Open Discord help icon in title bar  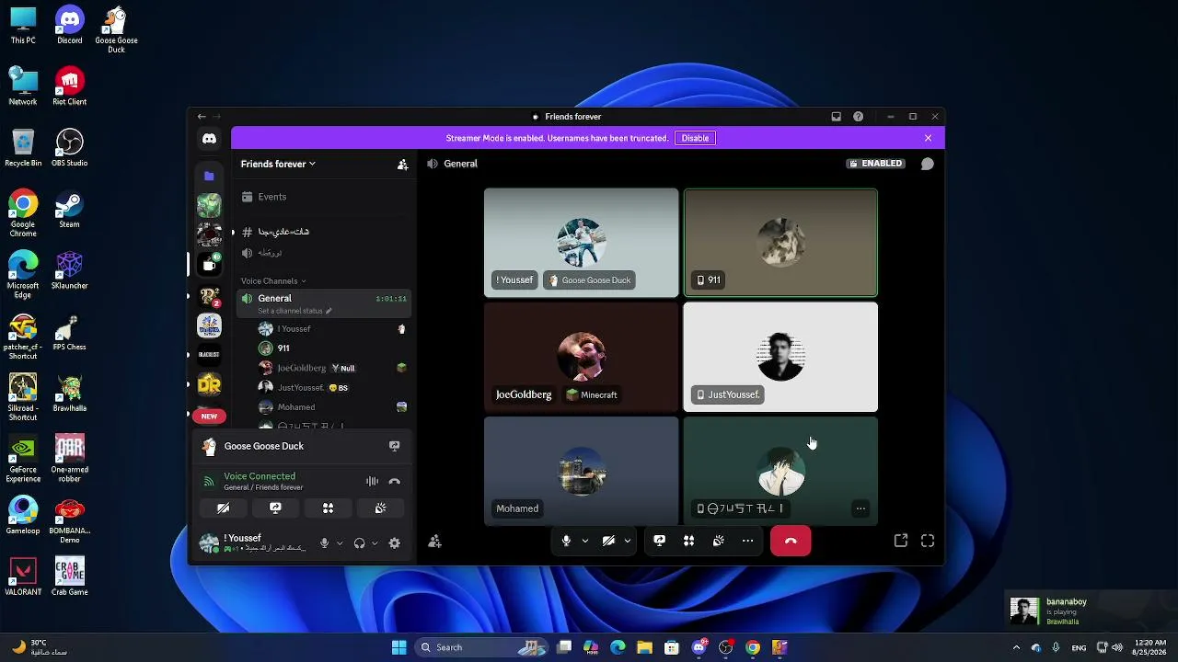click(858, 117)
